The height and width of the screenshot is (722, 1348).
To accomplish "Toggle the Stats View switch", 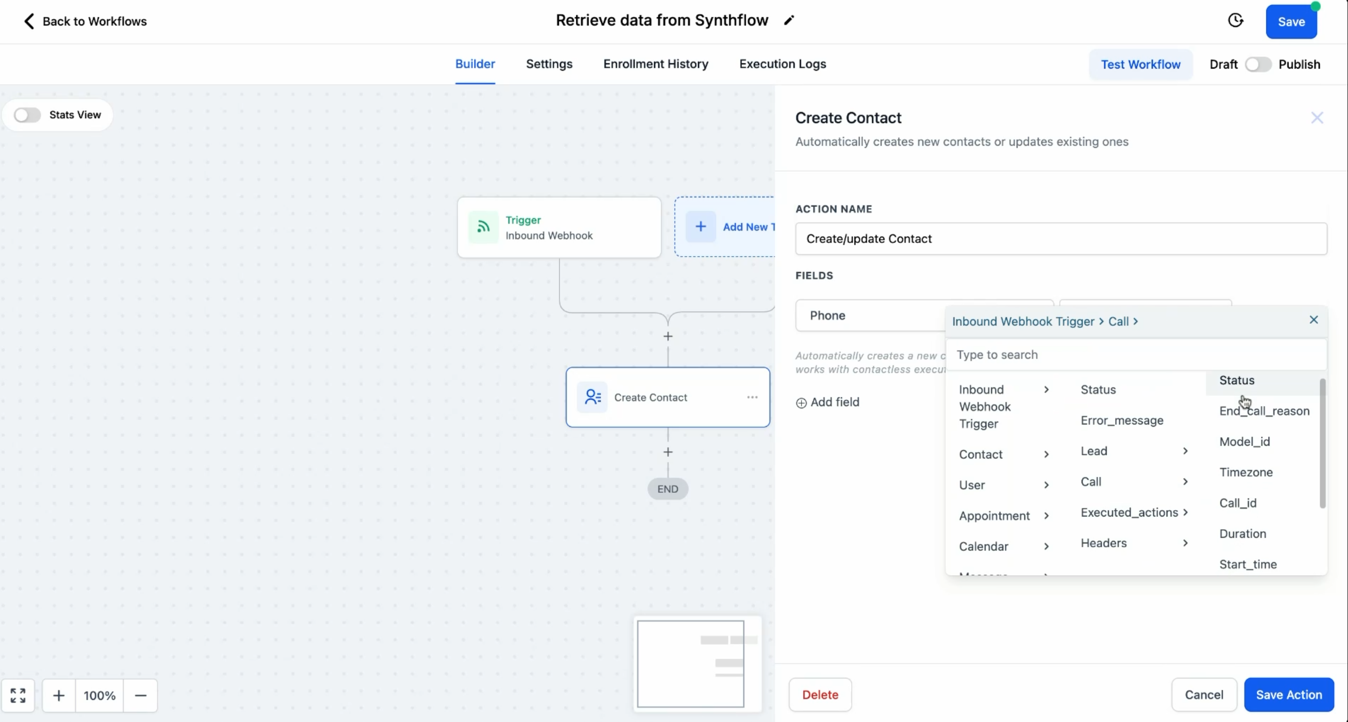I will click(27, 114).
